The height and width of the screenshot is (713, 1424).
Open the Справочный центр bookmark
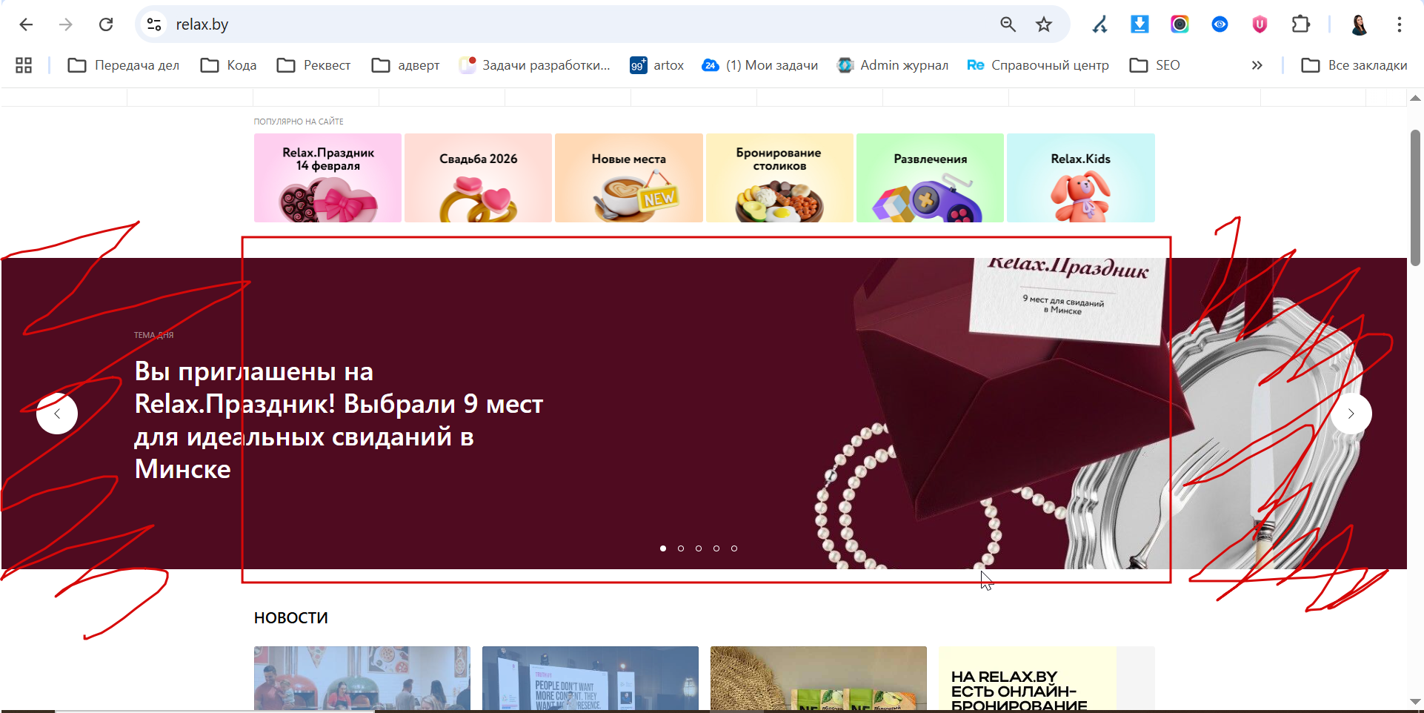pos(1038,65)
